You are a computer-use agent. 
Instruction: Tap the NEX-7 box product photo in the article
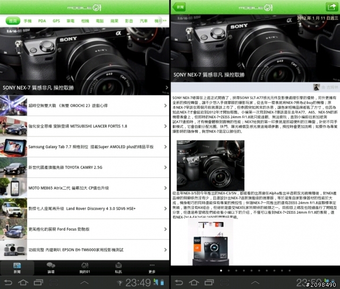pos(210,242)
